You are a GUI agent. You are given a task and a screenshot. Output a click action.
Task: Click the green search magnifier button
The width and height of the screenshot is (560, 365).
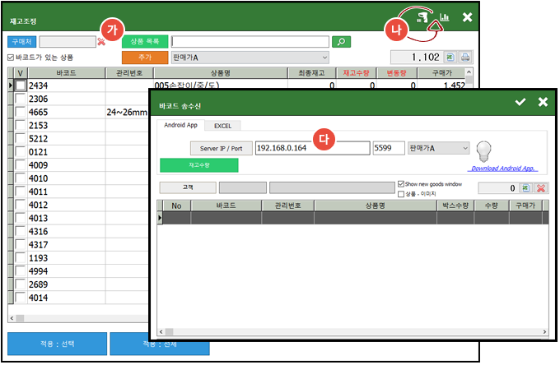click(x=341, y=42)
